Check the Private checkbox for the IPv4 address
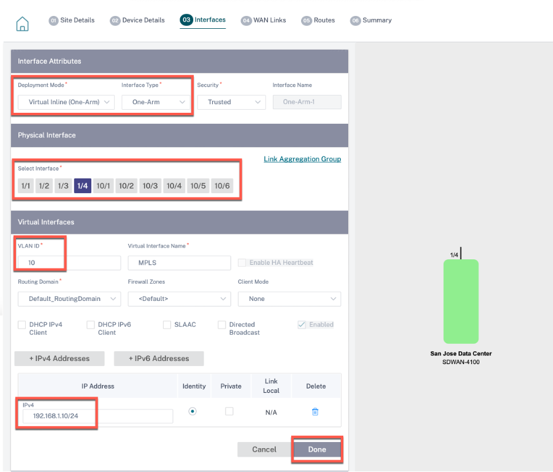This screenshot has height=472, width=553. [x=229, y=411]
